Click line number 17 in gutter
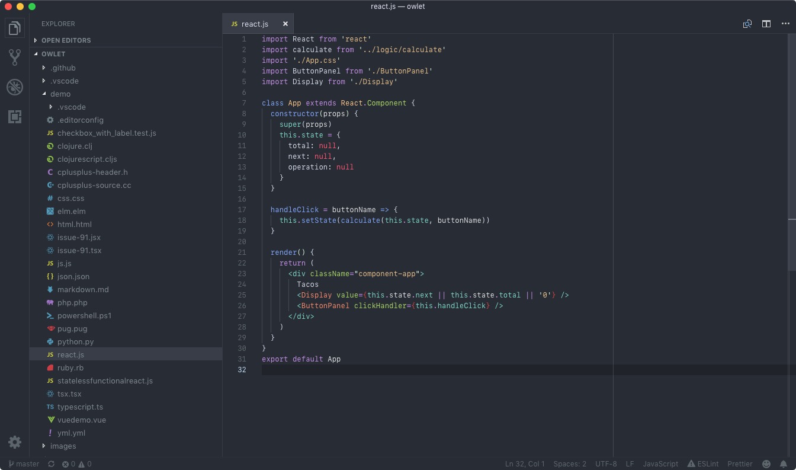The width and height of the screenshot is (796, 470). pos(242,210)
